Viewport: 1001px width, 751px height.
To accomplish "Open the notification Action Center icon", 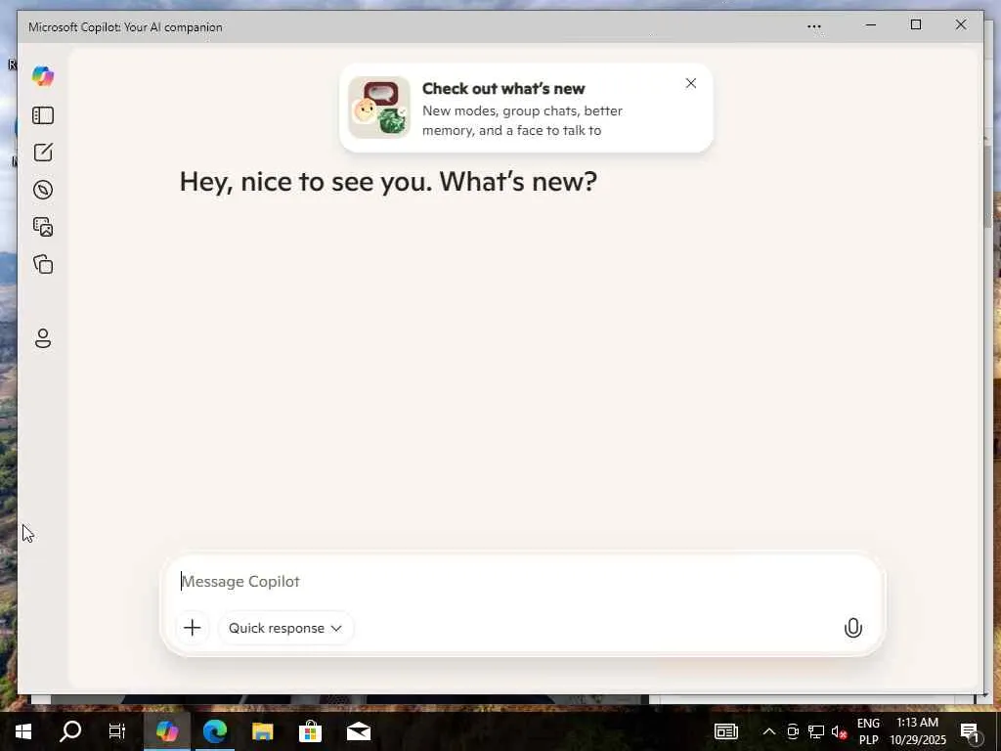I will click(971, 732).
